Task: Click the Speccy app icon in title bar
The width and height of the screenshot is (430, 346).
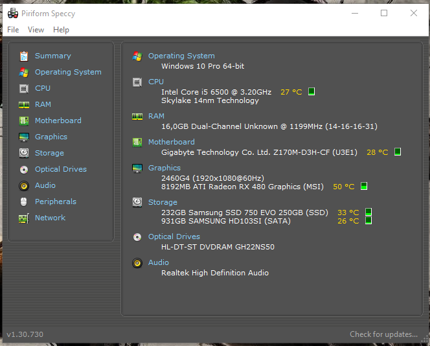Action: (x=13, y=13)
